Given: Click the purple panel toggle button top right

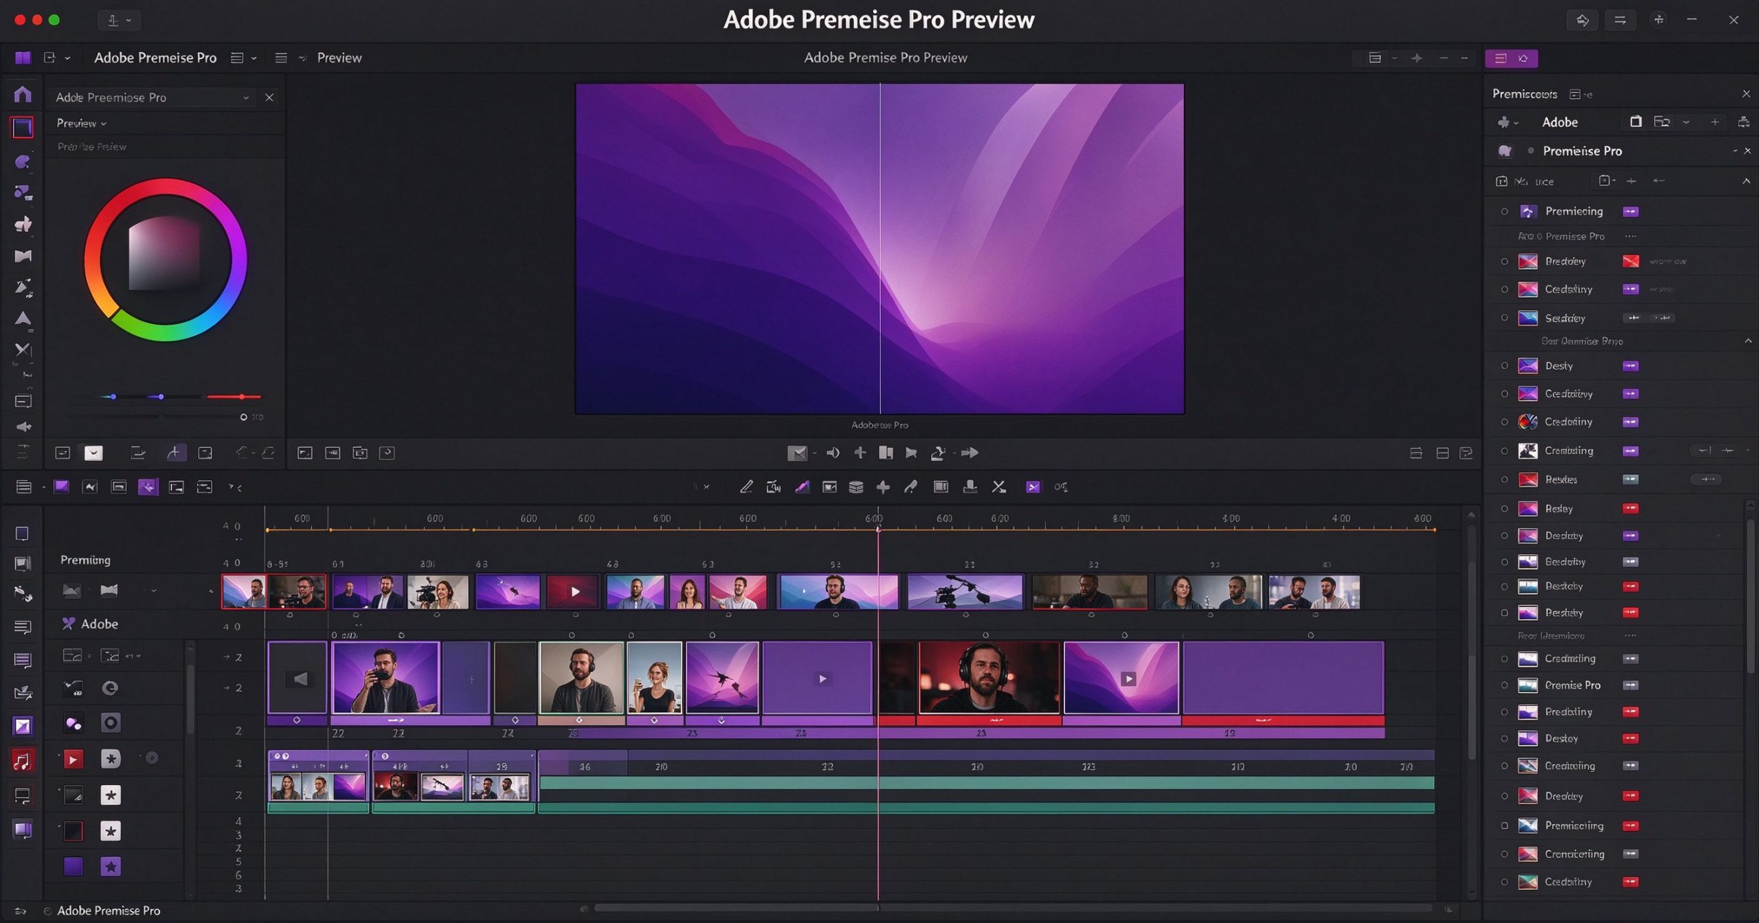Looking at the screenshot, I should pos(1511,58).
